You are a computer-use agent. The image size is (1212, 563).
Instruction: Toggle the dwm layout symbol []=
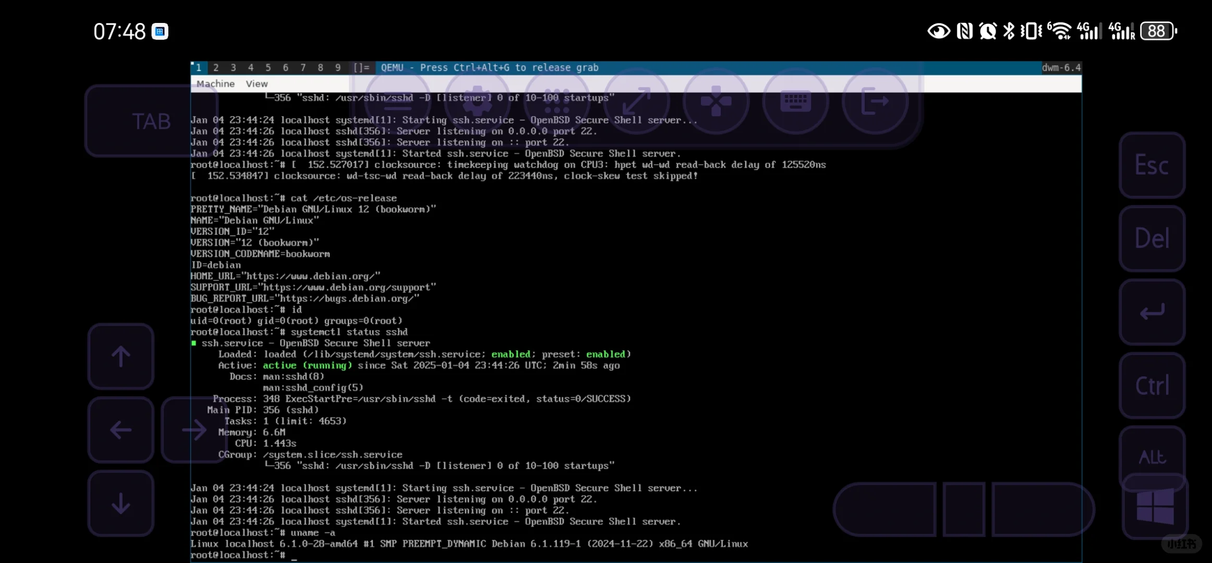pyautogui.click(x=361, y=68)
